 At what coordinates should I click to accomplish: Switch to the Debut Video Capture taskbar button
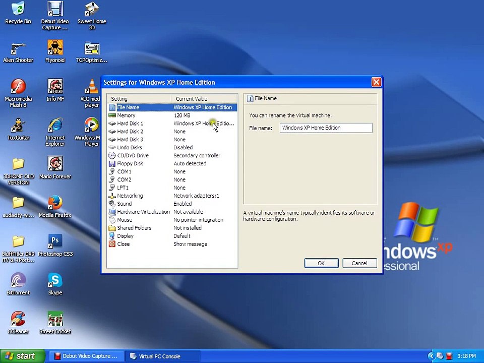(x=86, y=356)
